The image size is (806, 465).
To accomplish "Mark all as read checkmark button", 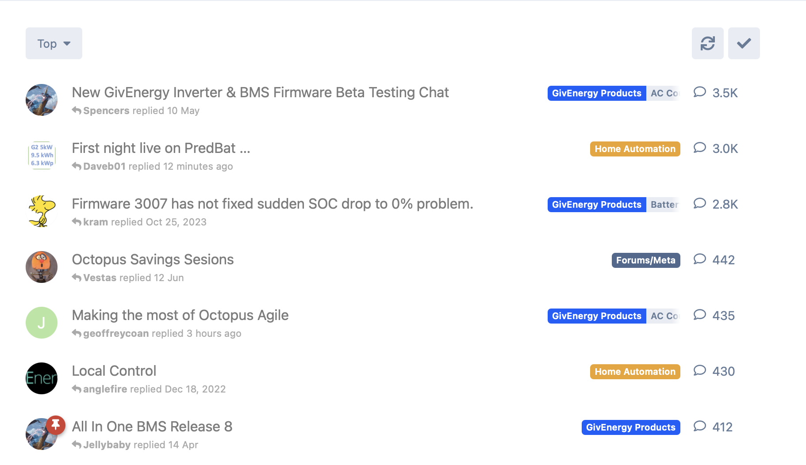I will [744, 43].
